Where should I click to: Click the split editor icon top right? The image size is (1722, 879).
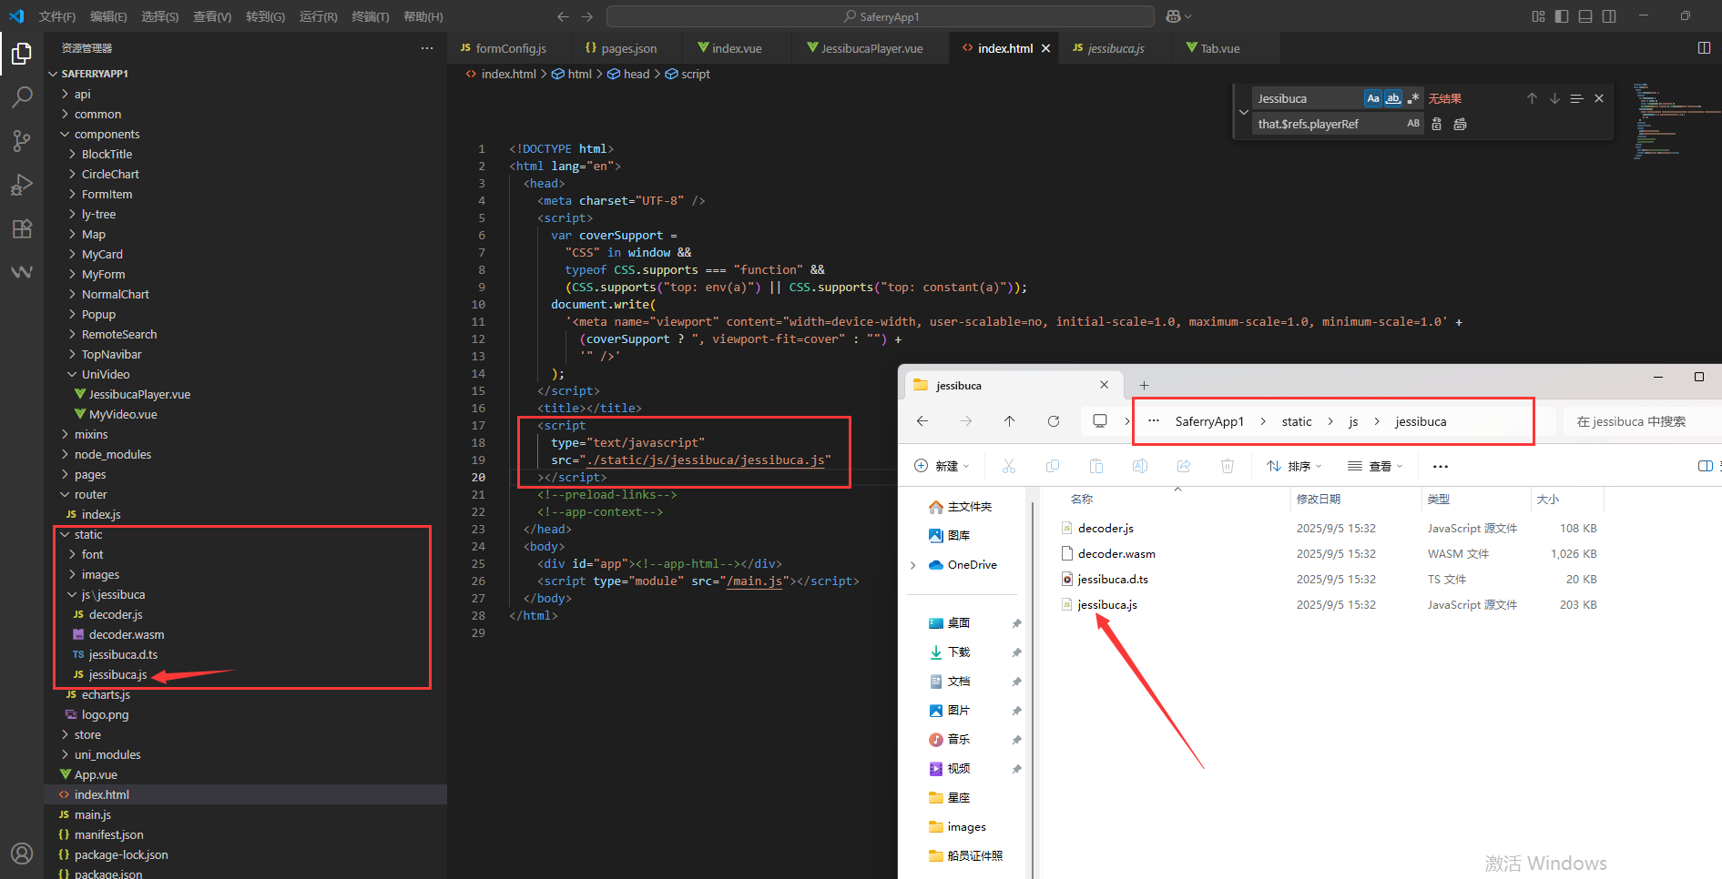(1704, 48)
